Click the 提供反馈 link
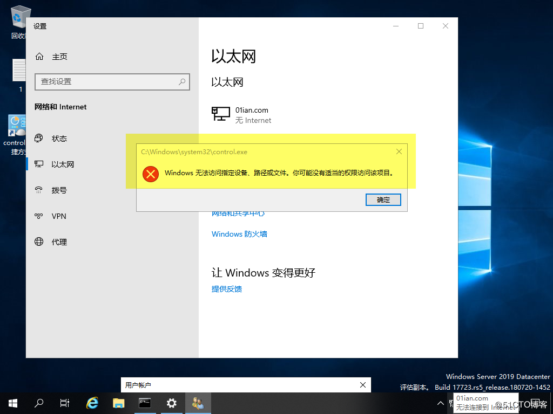Screen dimensions: 553x414 (226, 289)
